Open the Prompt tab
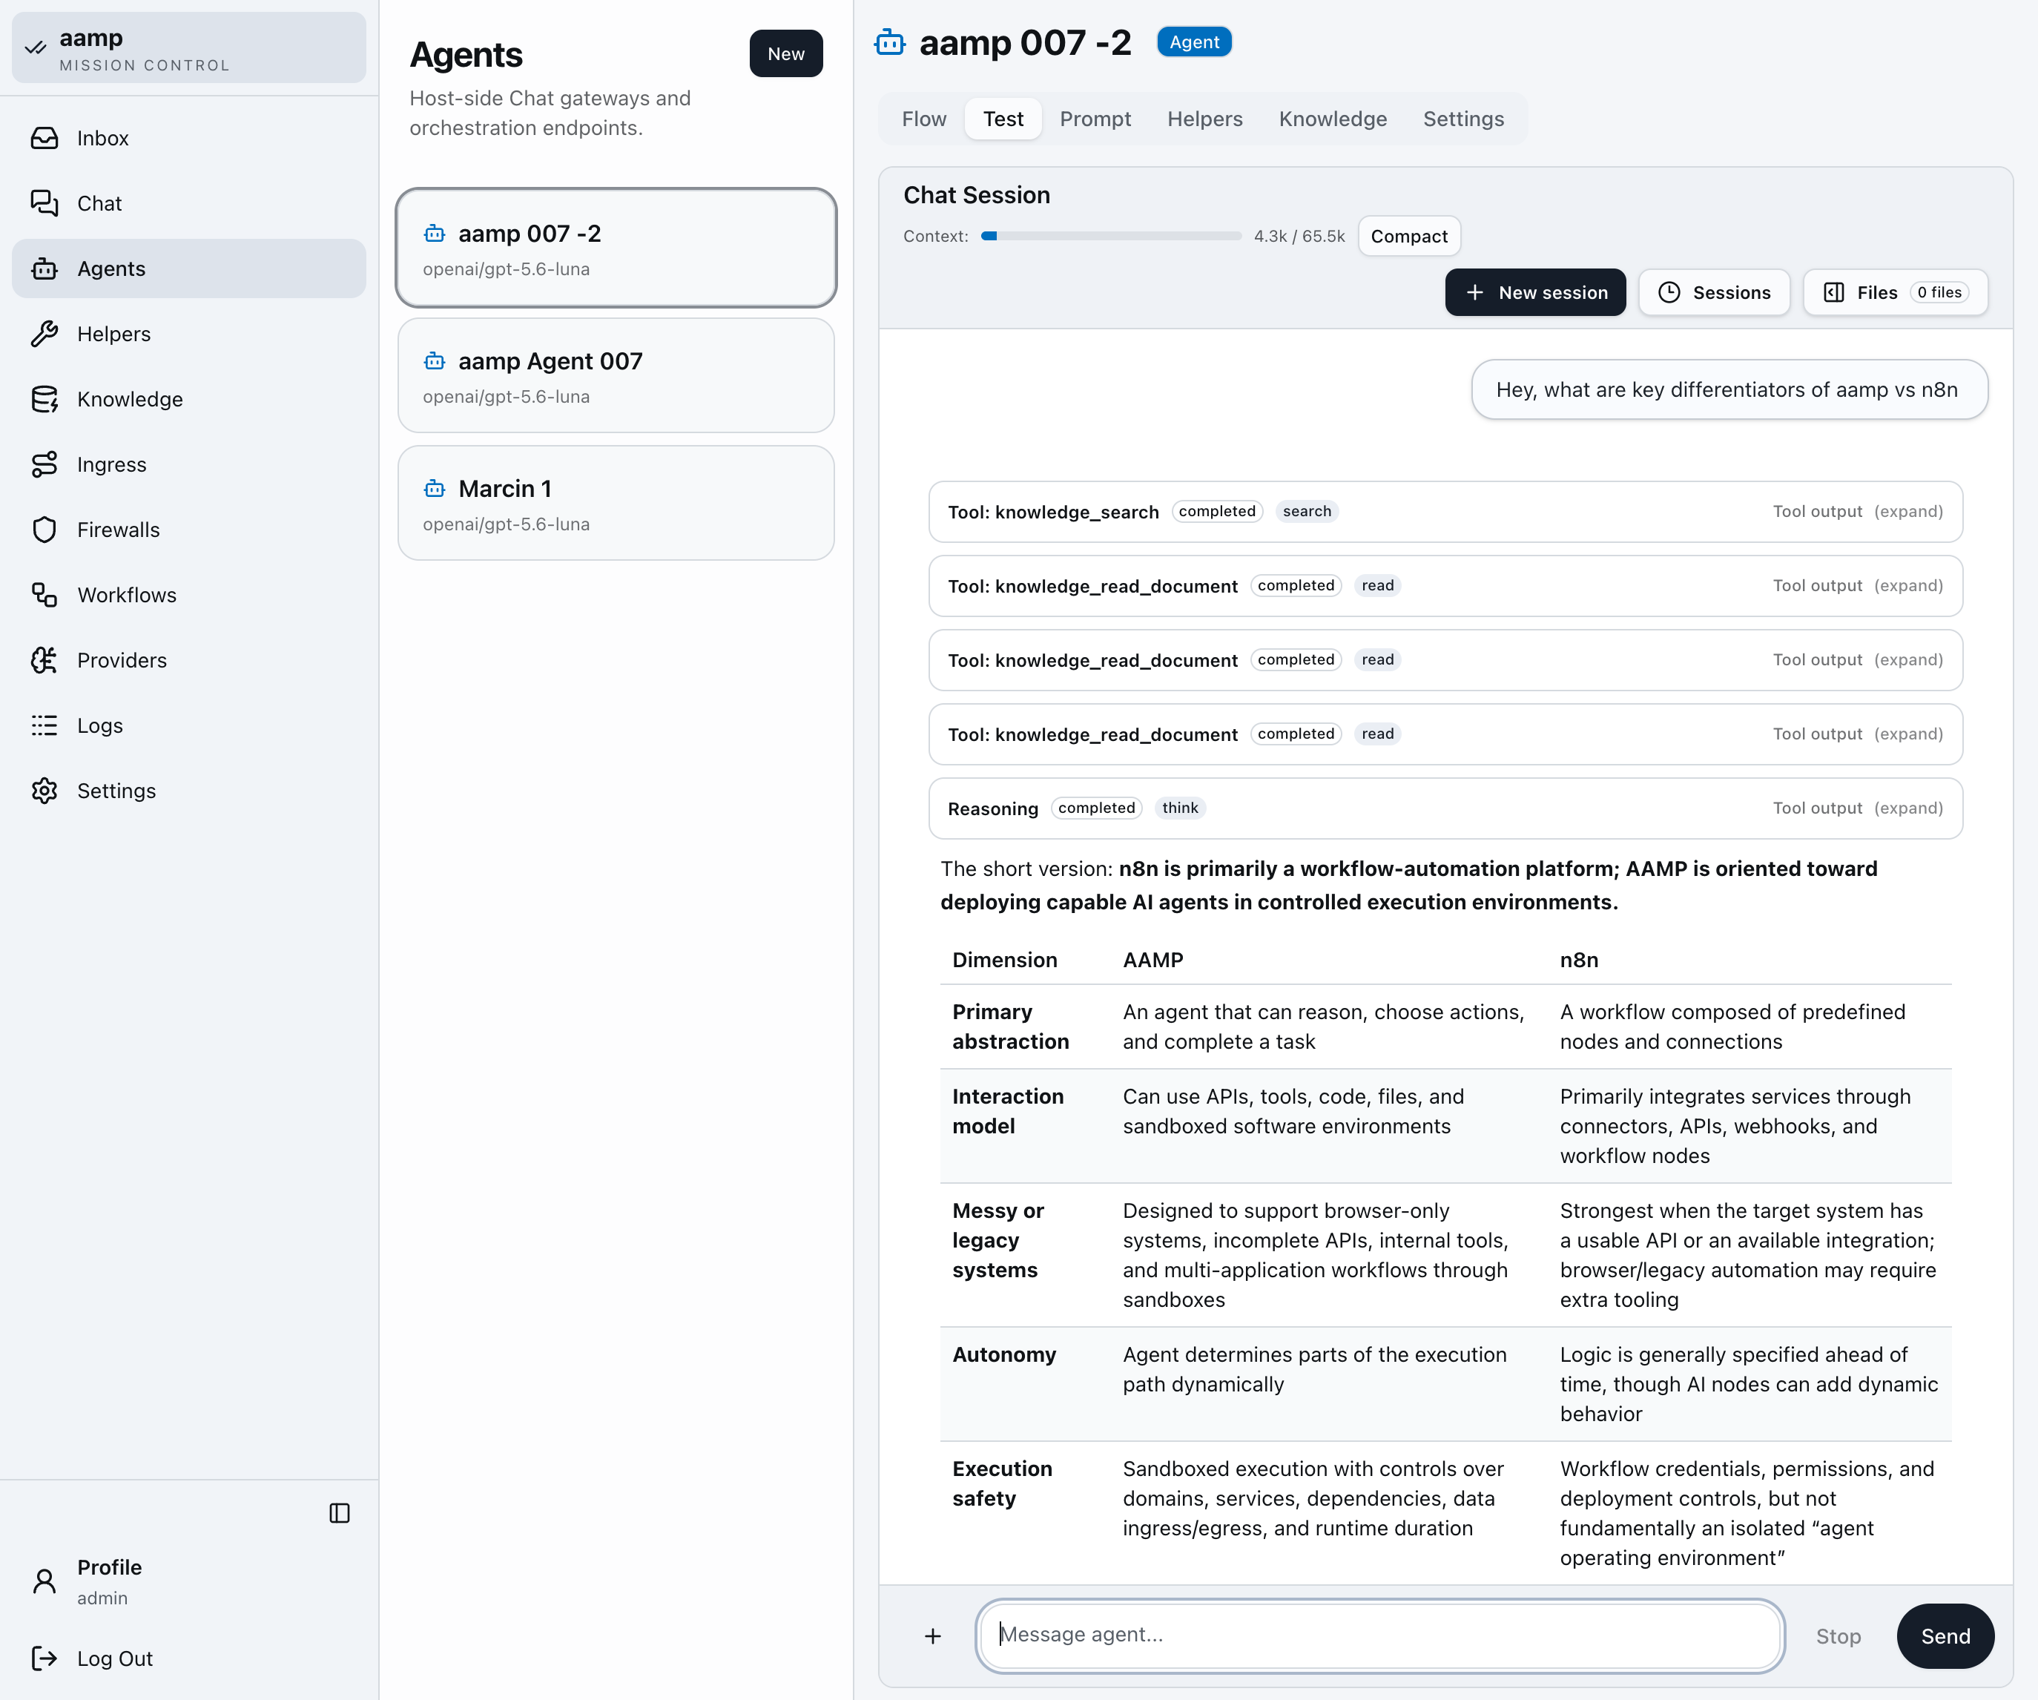 (x=1095, y=119)
